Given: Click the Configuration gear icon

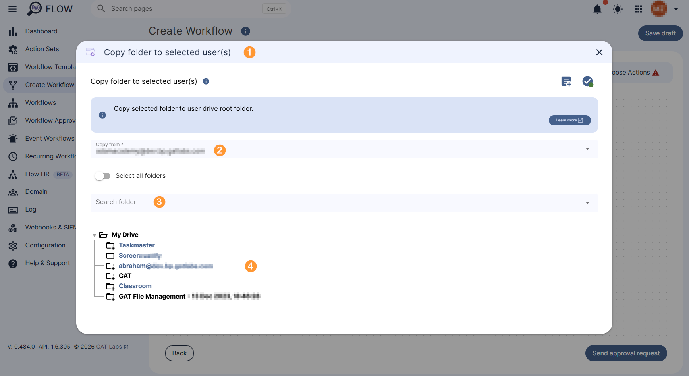Looking at the screenshot, I should point(13,246).
